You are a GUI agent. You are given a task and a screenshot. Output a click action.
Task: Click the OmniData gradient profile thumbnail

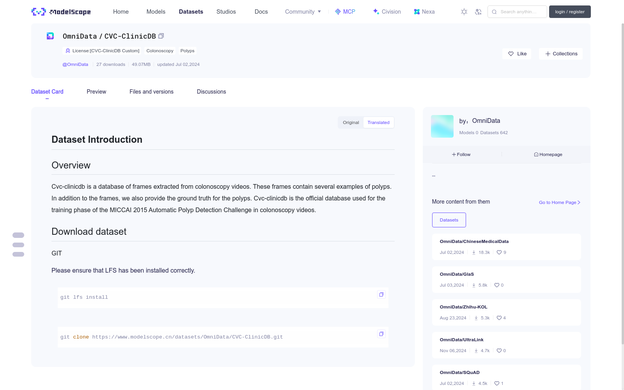point(442,126)
